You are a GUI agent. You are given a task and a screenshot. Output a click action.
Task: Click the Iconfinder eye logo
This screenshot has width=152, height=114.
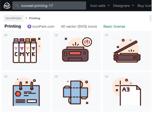(6, 6)
